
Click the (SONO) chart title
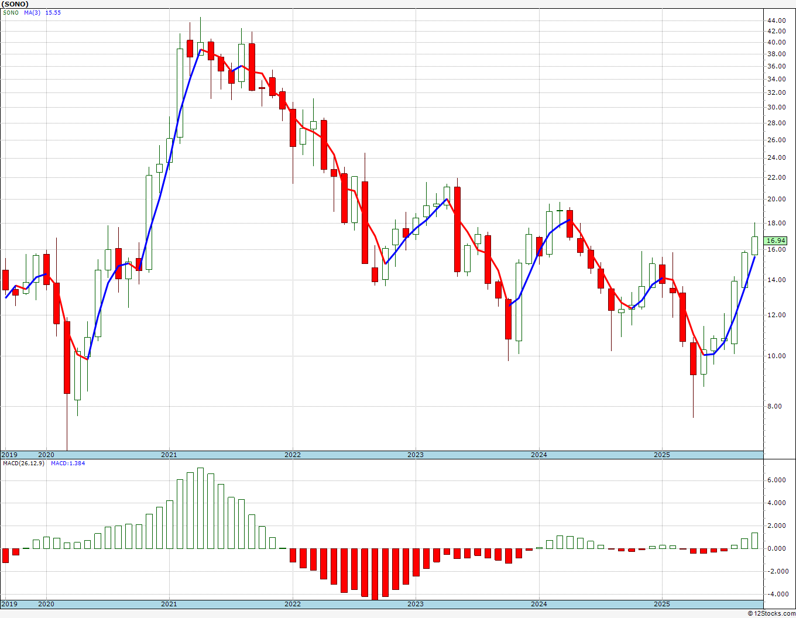pos(15,4)
